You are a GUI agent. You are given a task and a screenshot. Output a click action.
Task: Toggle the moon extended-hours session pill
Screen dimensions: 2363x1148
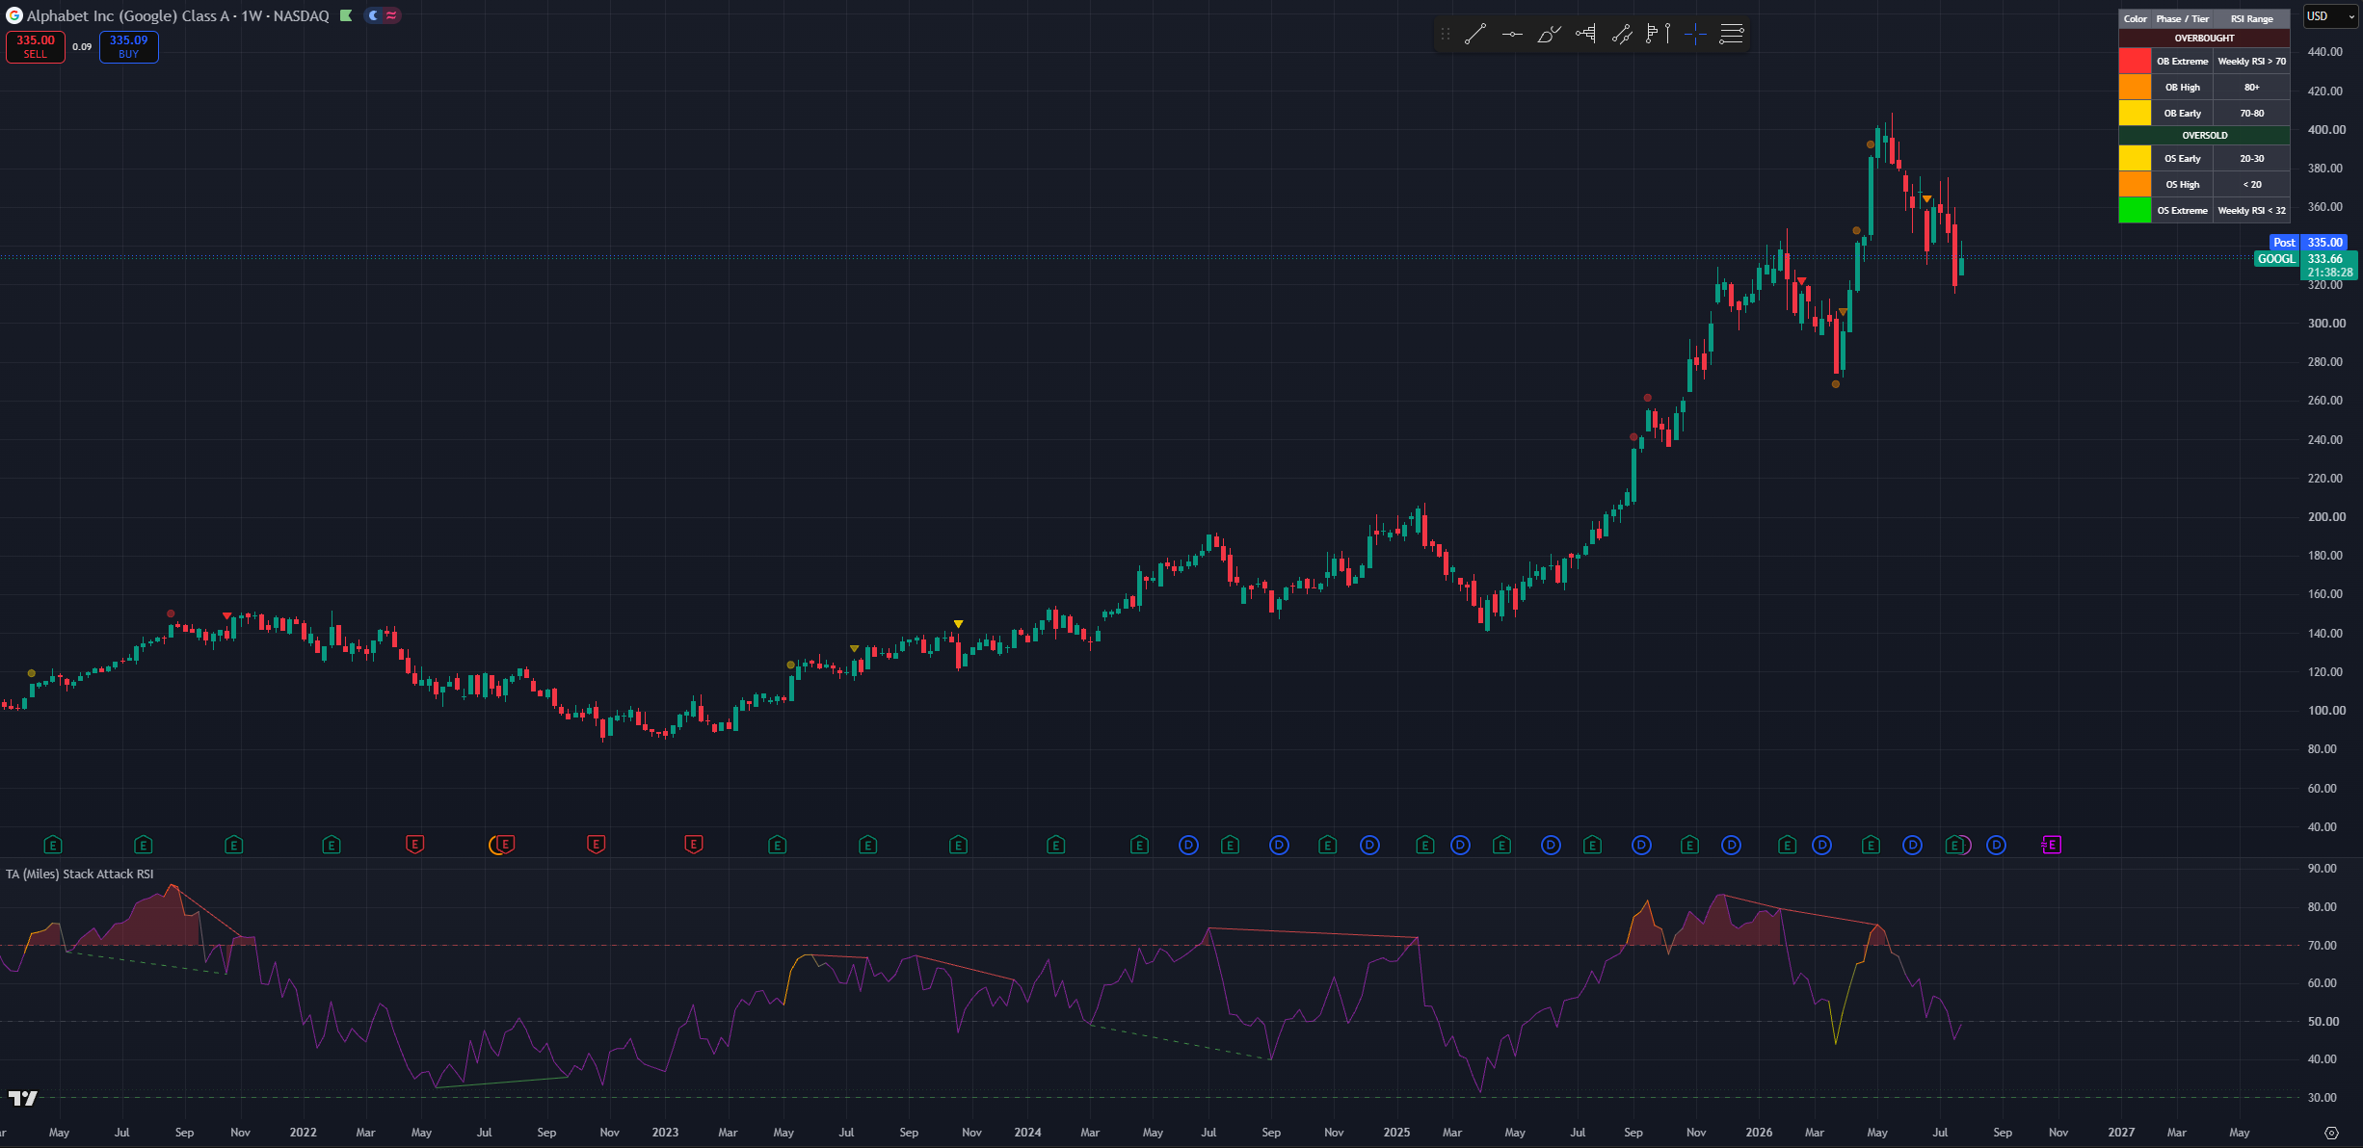374,15
